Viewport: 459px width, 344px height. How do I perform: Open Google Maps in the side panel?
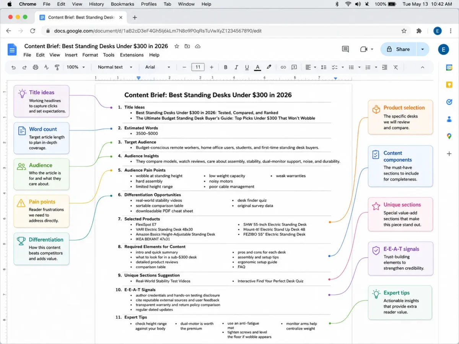click(x=449, y=136)
